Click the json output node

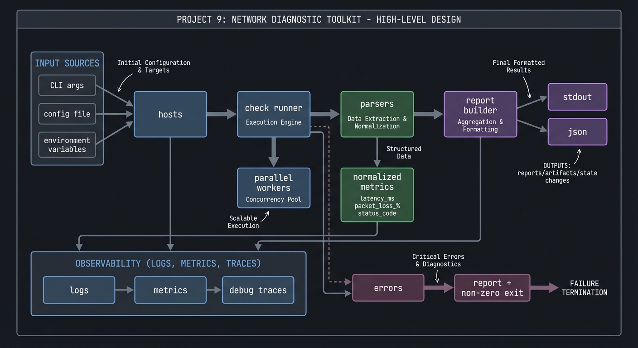[577, 132]
